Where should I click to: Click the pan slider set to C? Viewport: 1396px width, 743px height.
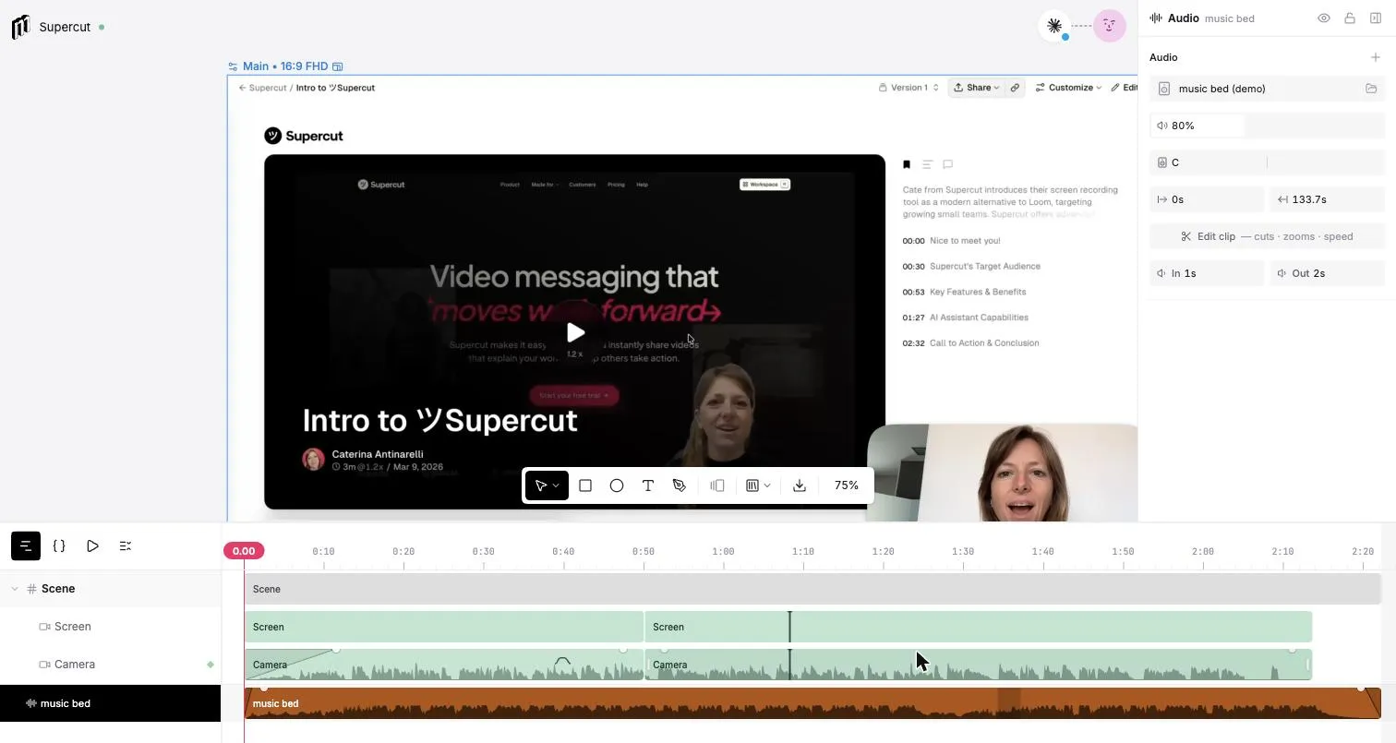tap(1267, 162)
